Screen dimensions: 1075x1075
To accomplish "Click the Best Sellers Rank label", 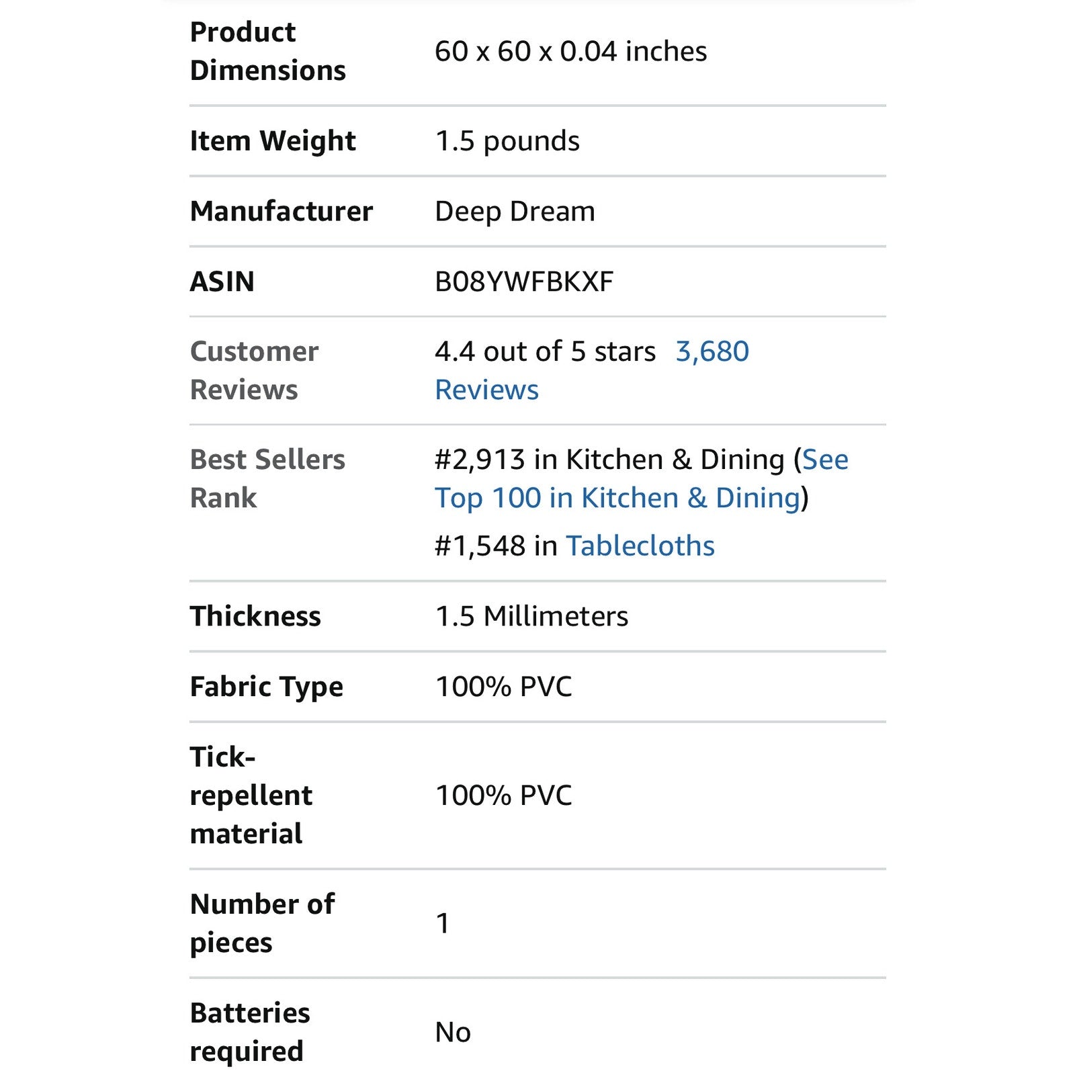I will (267, 478).
